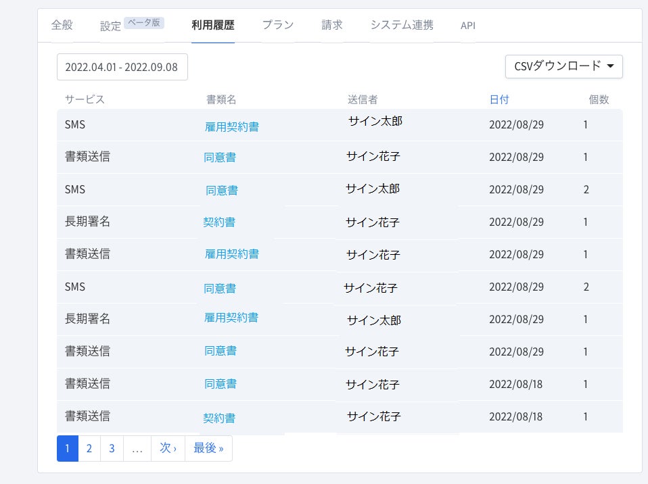Screen dimensions: 648x484
Task: Open 契約書 link in 長期署名 row
Action: [219, 222]
